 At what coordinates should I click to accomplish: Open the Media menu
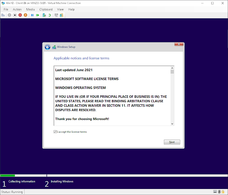[x=30, y=10]
